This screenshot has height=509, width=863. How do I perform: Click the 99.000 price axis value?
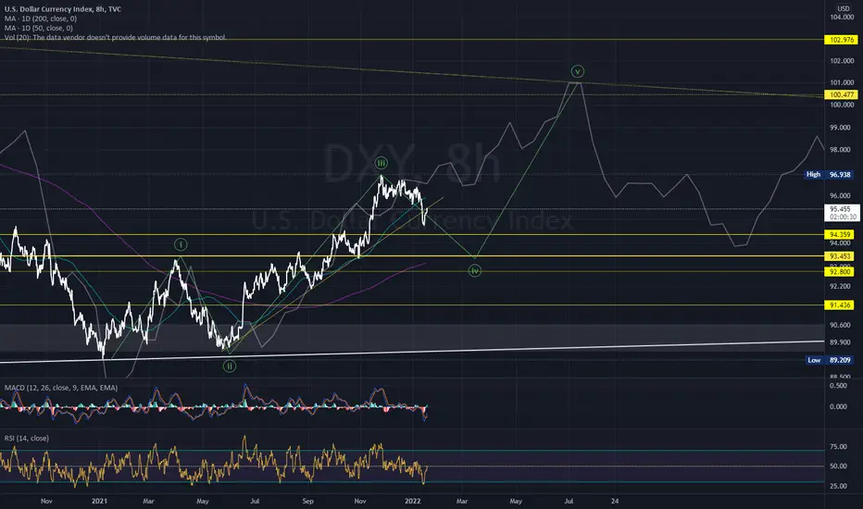click(840, 127)
